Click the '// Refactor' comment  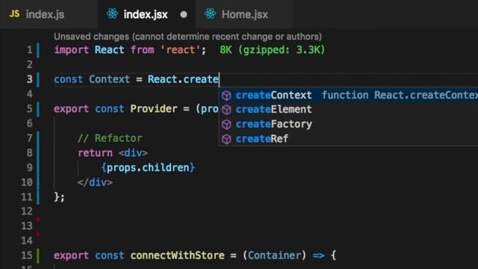[x=110, y=138]
